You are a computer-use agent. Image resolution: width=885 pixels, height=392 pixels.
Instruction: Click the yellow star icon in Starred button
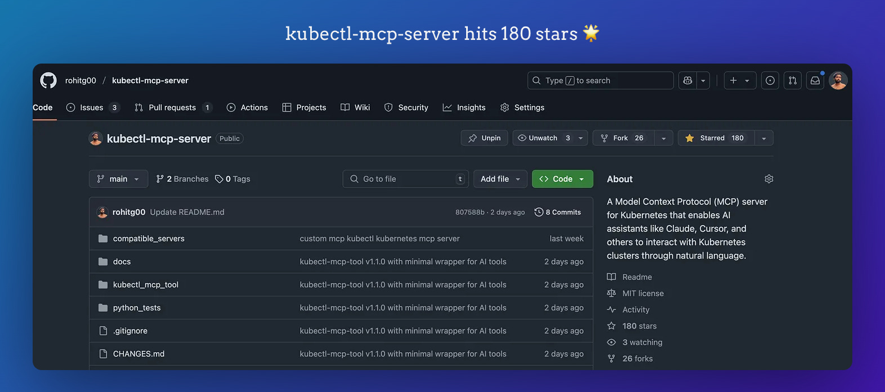[690, 138]
